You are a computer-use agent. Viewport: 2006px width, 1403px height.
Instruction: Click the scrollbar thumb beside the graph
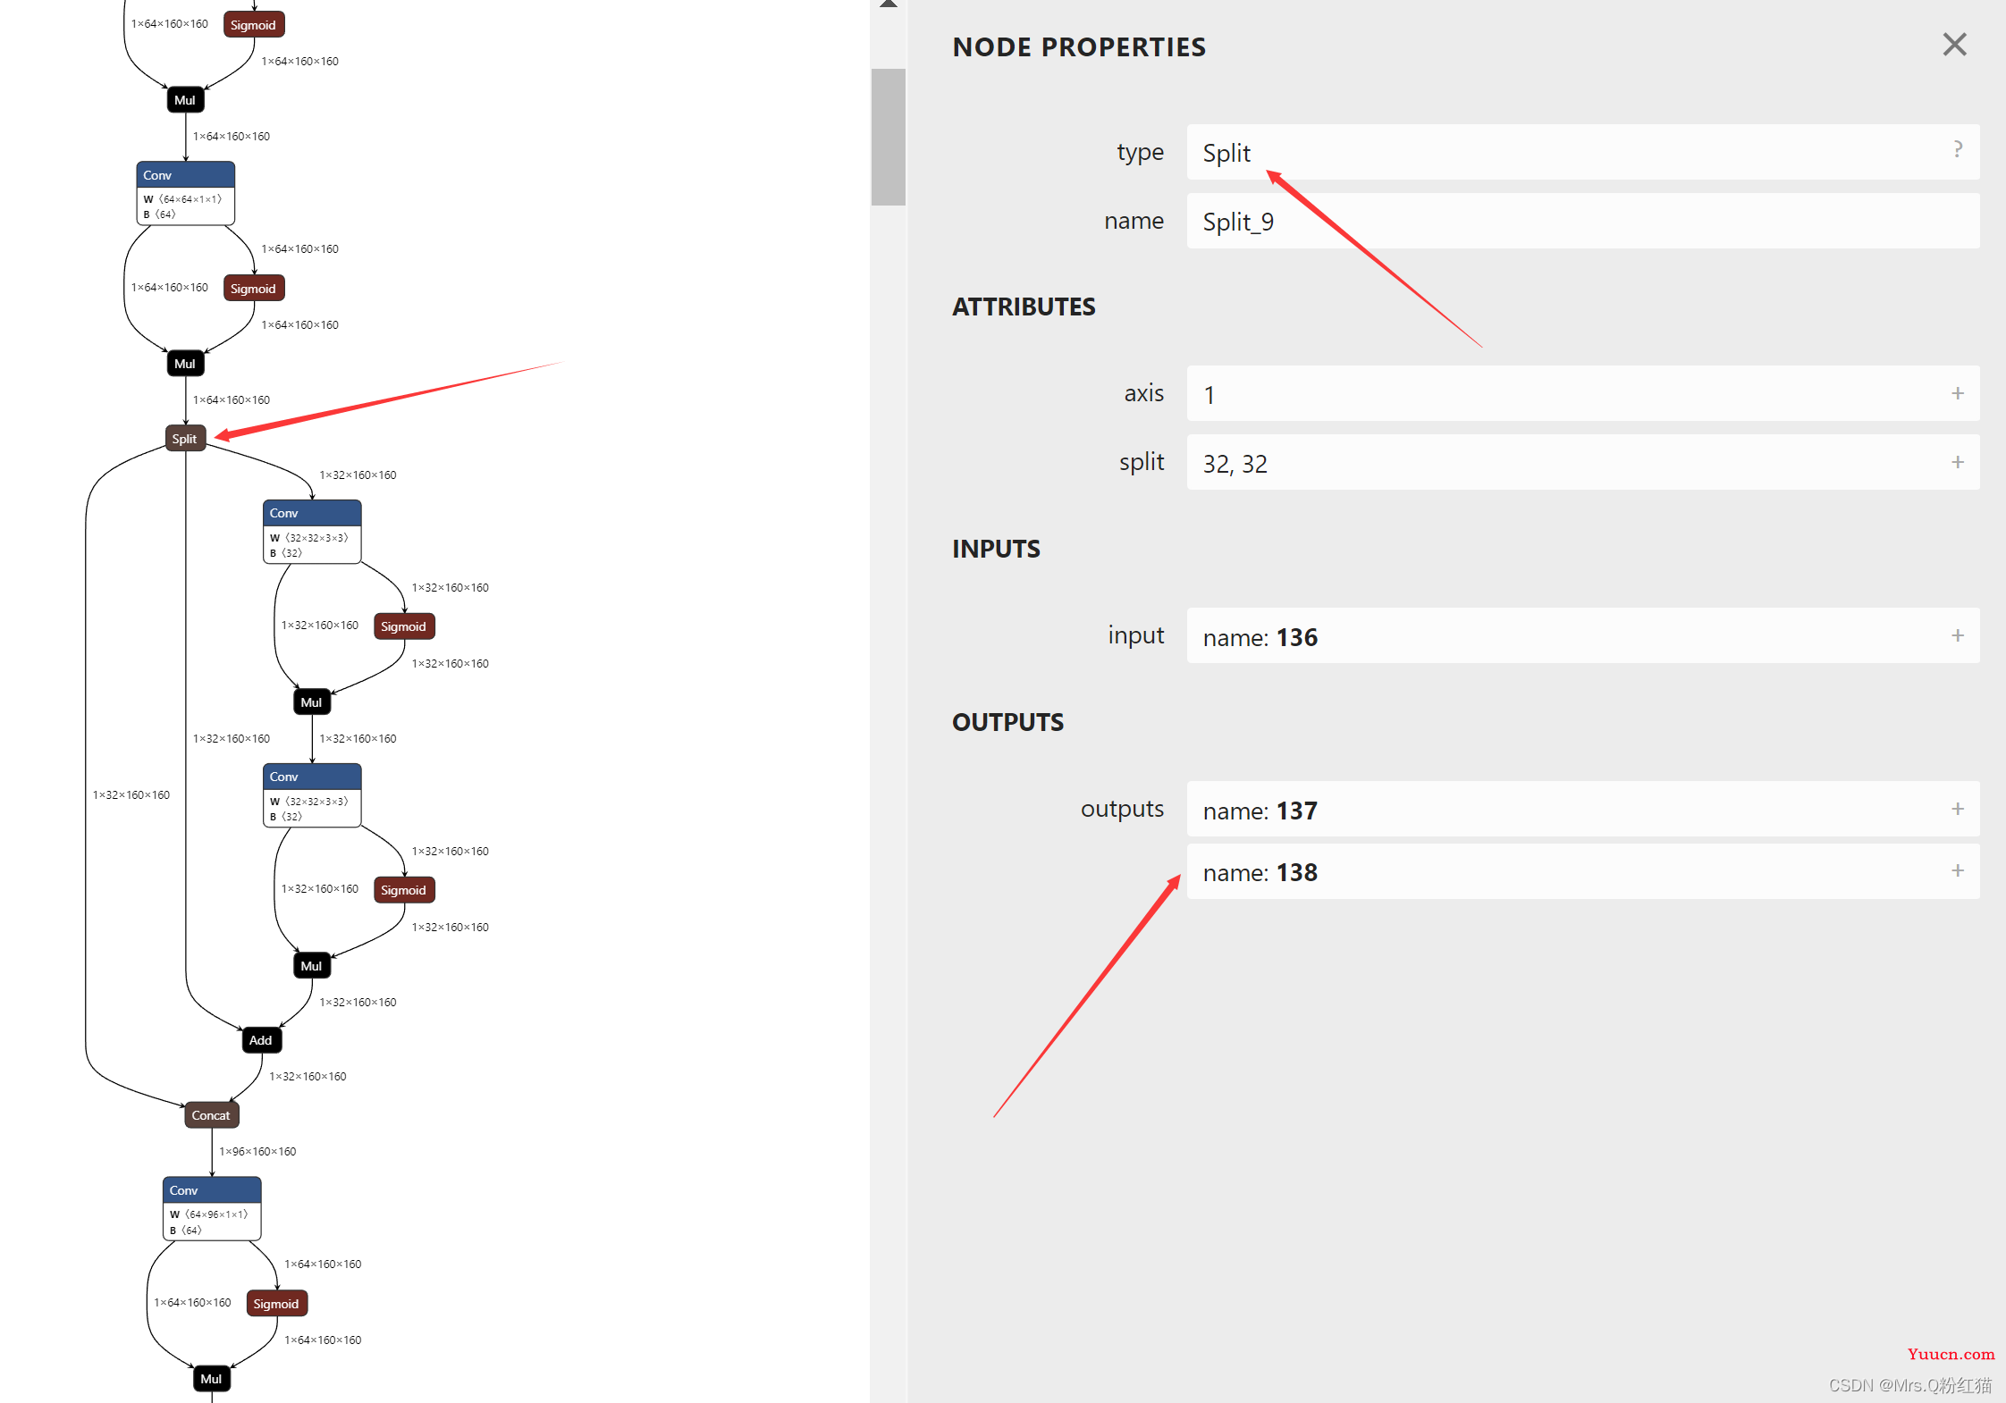click(889, 137)
